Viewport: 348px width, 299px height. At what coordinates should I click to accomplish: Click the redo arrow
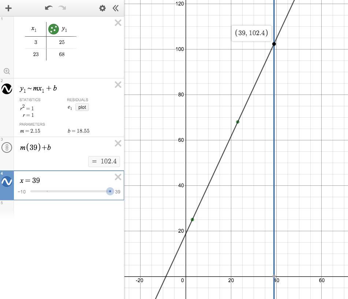(62, 8)
